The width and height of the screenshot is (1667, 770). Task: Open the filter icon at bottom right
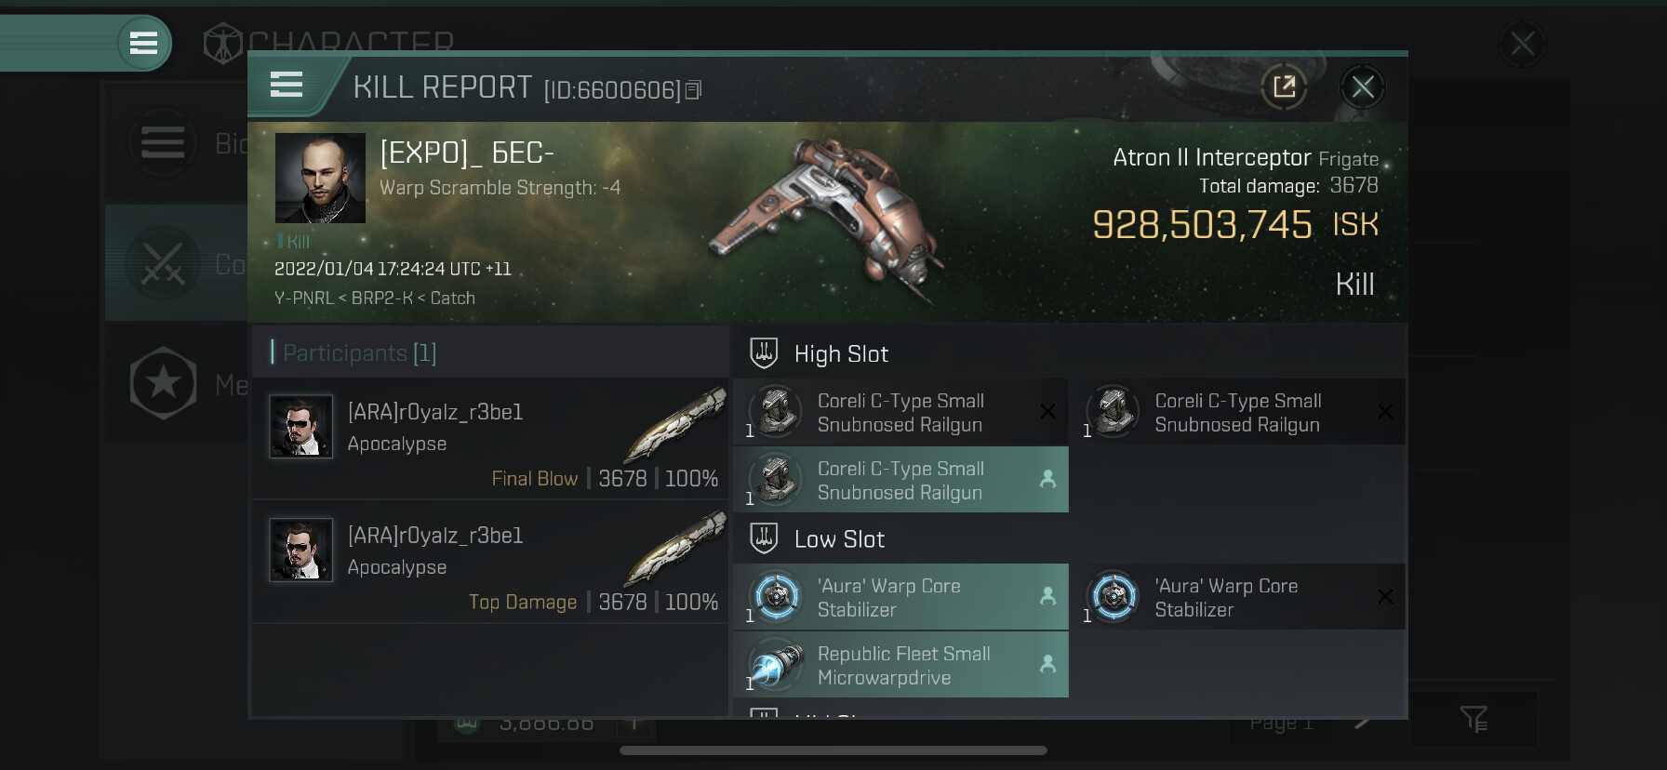[1474, 719]
